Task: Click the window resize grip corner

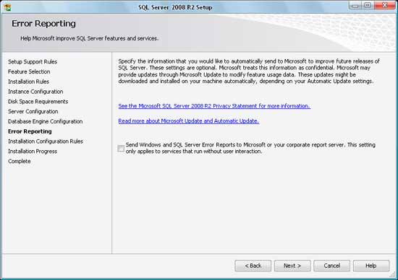Action: tap(393, 275)
